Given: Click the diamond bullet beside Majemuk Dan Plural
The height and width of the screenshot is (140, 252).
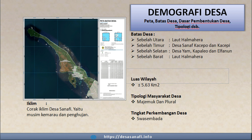Looking at the screenshot, I should point(133,102).
